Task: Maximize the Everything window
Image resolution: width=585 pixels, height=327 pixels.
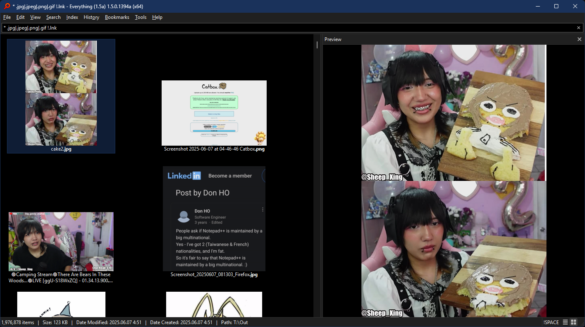Action: (x=556, y=6)
